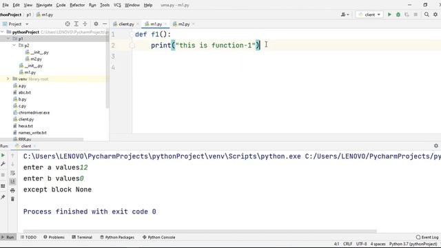The height and width of the screenshot is (248, 441).
Task: Open the Refactor menu
Action: tap(77, 5)
